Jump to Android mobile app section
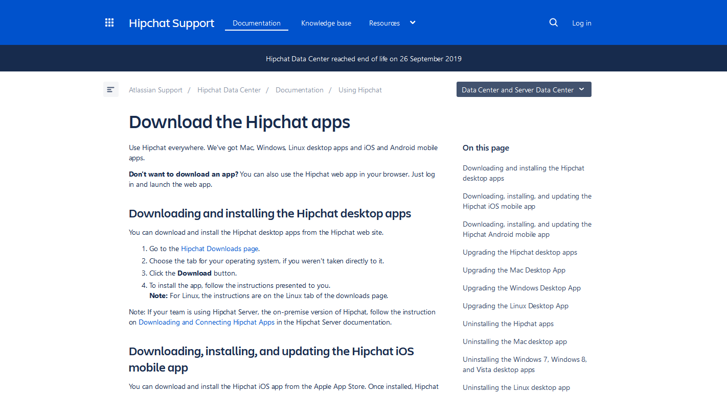The height and width of the screenshot is (394, 727). (527, 229)
